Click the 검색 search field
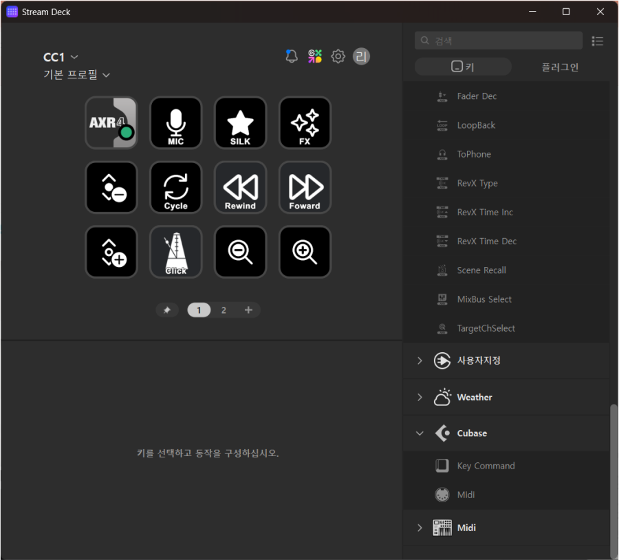Screen dimensions: 619x560 (499, 41)
